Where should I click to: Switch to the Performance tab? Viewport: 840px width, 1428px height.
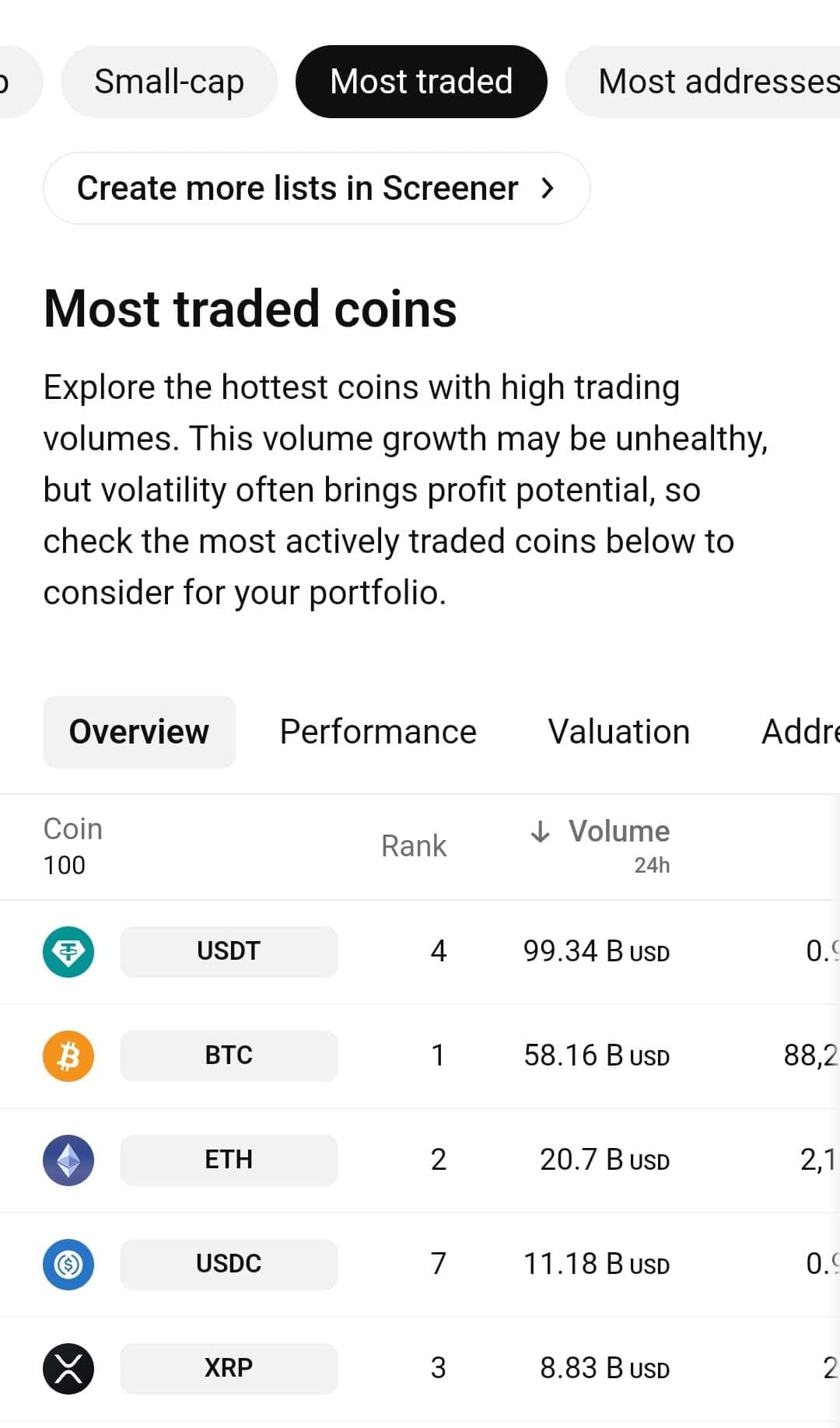coord(378,732)
